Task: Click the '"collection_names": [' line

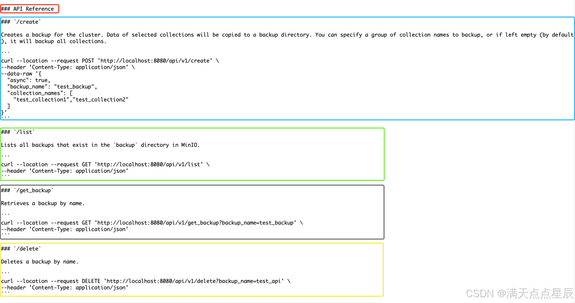Action: point(40,93)
